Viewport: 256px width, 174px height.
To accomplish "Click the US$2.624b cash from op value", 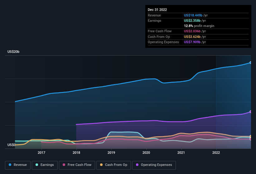I will pyautogui.click(x=192, y=37).
